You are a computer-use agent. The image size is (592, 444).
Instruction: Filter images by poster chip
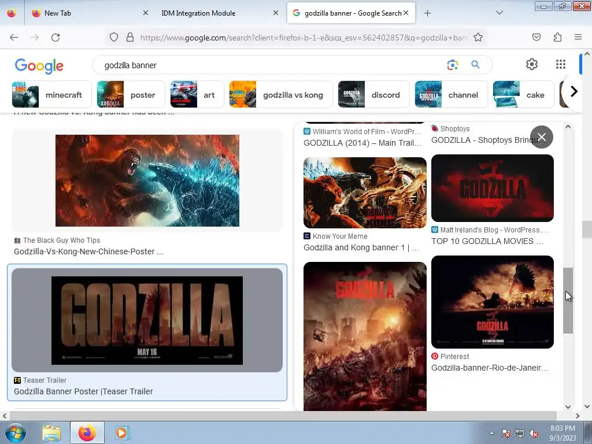coord(131,94)
